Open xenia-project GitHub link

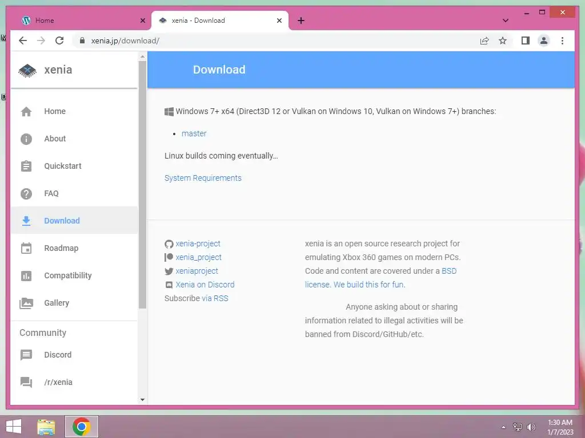[198, 244]
